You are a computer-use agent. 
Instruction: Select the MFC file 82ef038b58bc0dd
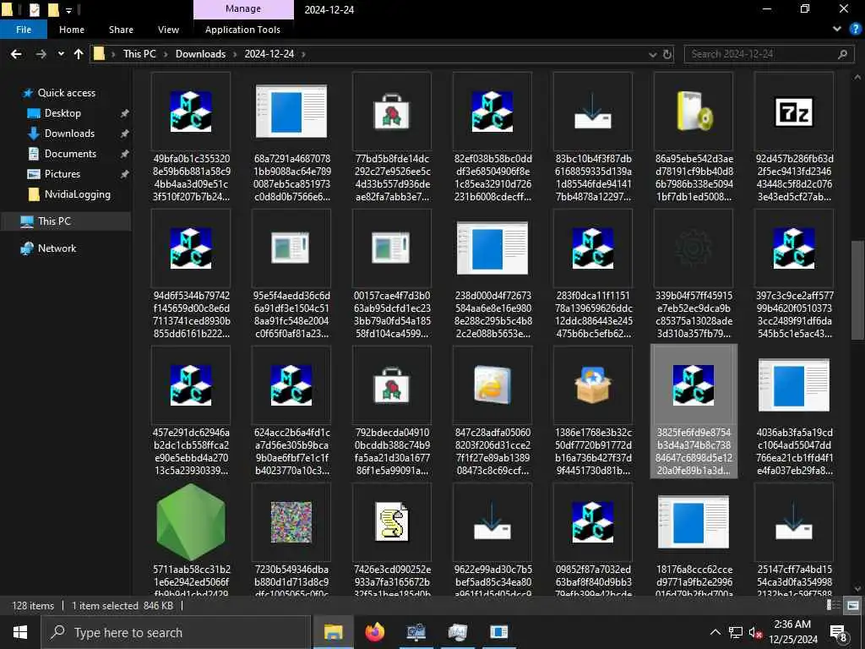click(492, 138)
